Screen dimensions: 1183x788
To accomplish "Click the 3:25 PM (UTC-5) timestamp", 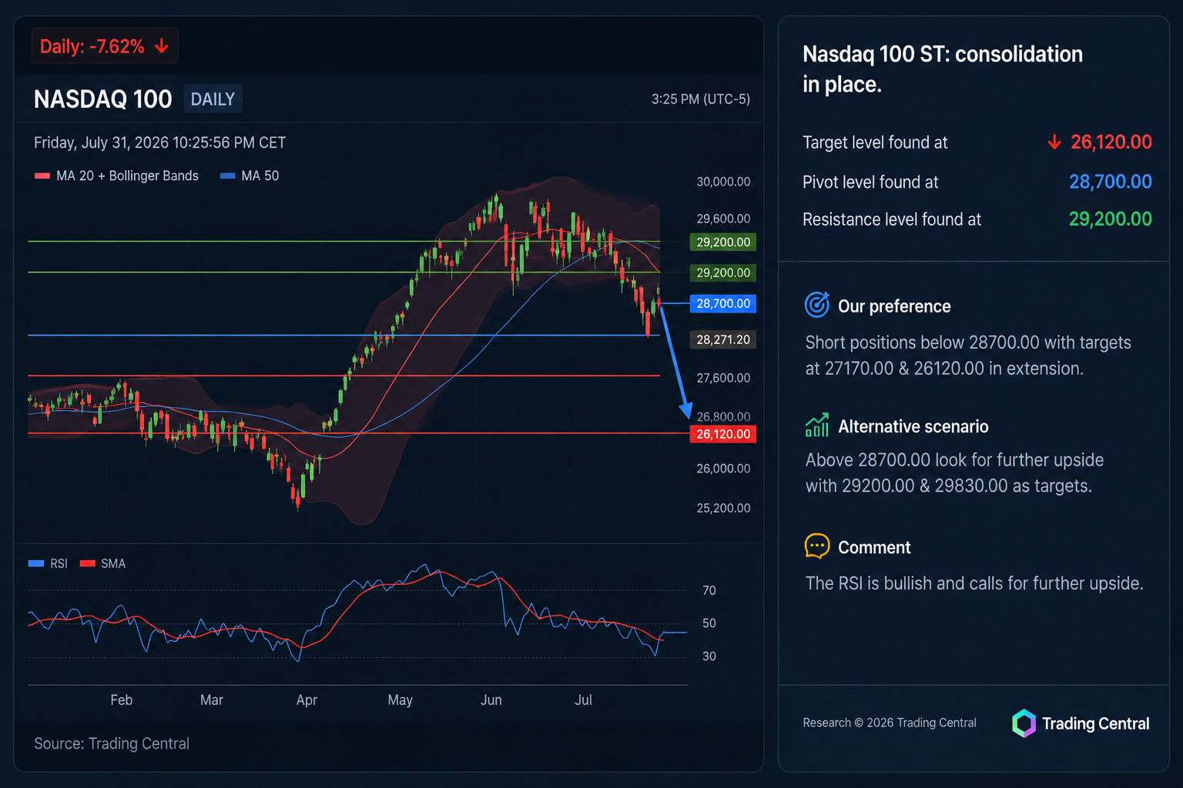I will click(701, 99).
